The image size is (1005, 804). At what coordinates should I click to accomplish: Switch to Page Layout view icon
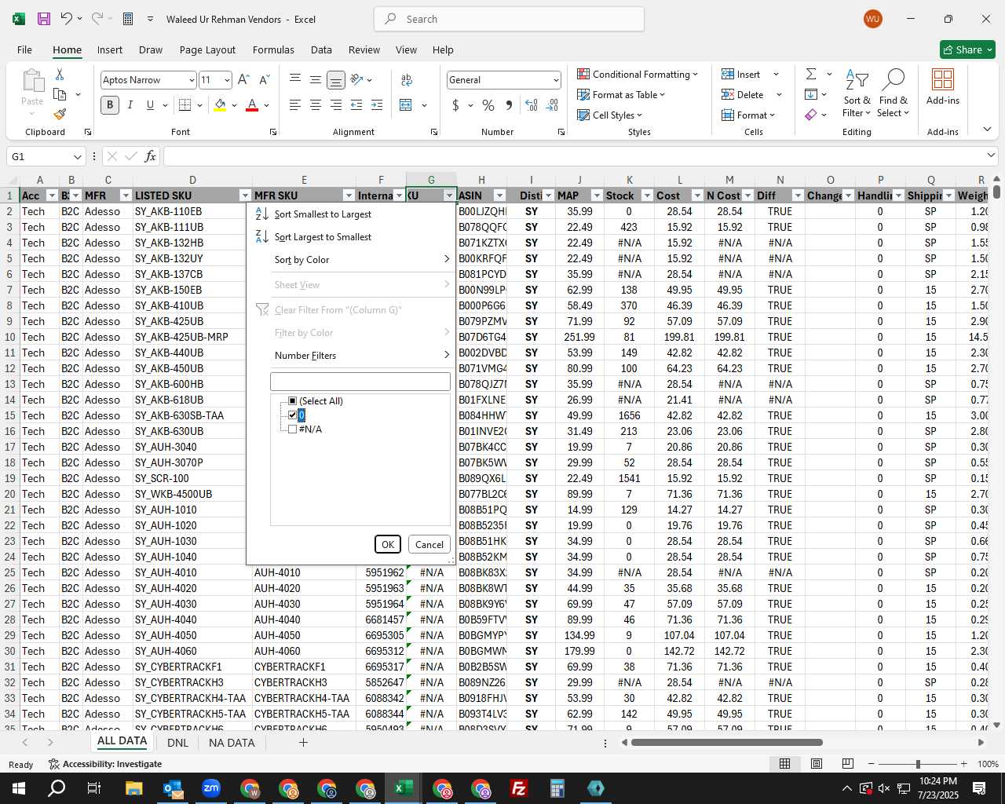[816, 763]
